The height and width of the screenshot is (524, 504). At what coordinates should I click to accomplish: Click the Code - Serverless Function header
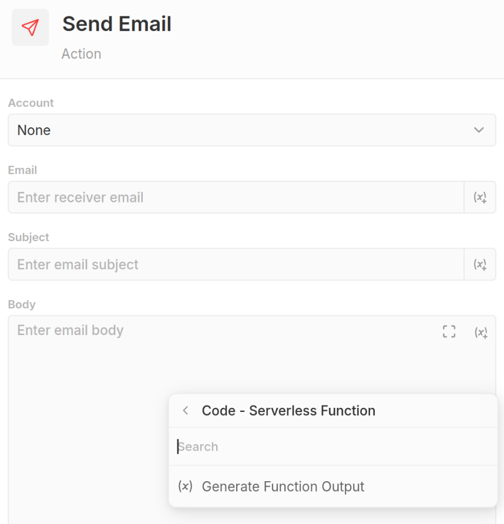[x=288, y=411]
